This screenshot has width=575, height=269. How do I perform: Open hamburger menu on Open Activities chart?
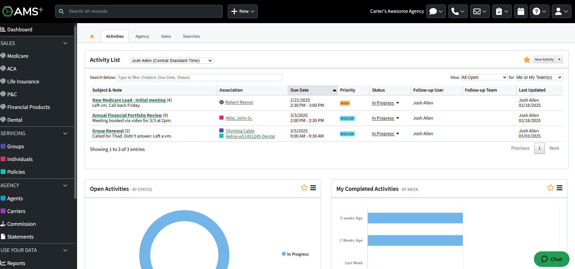pos(313,188)
